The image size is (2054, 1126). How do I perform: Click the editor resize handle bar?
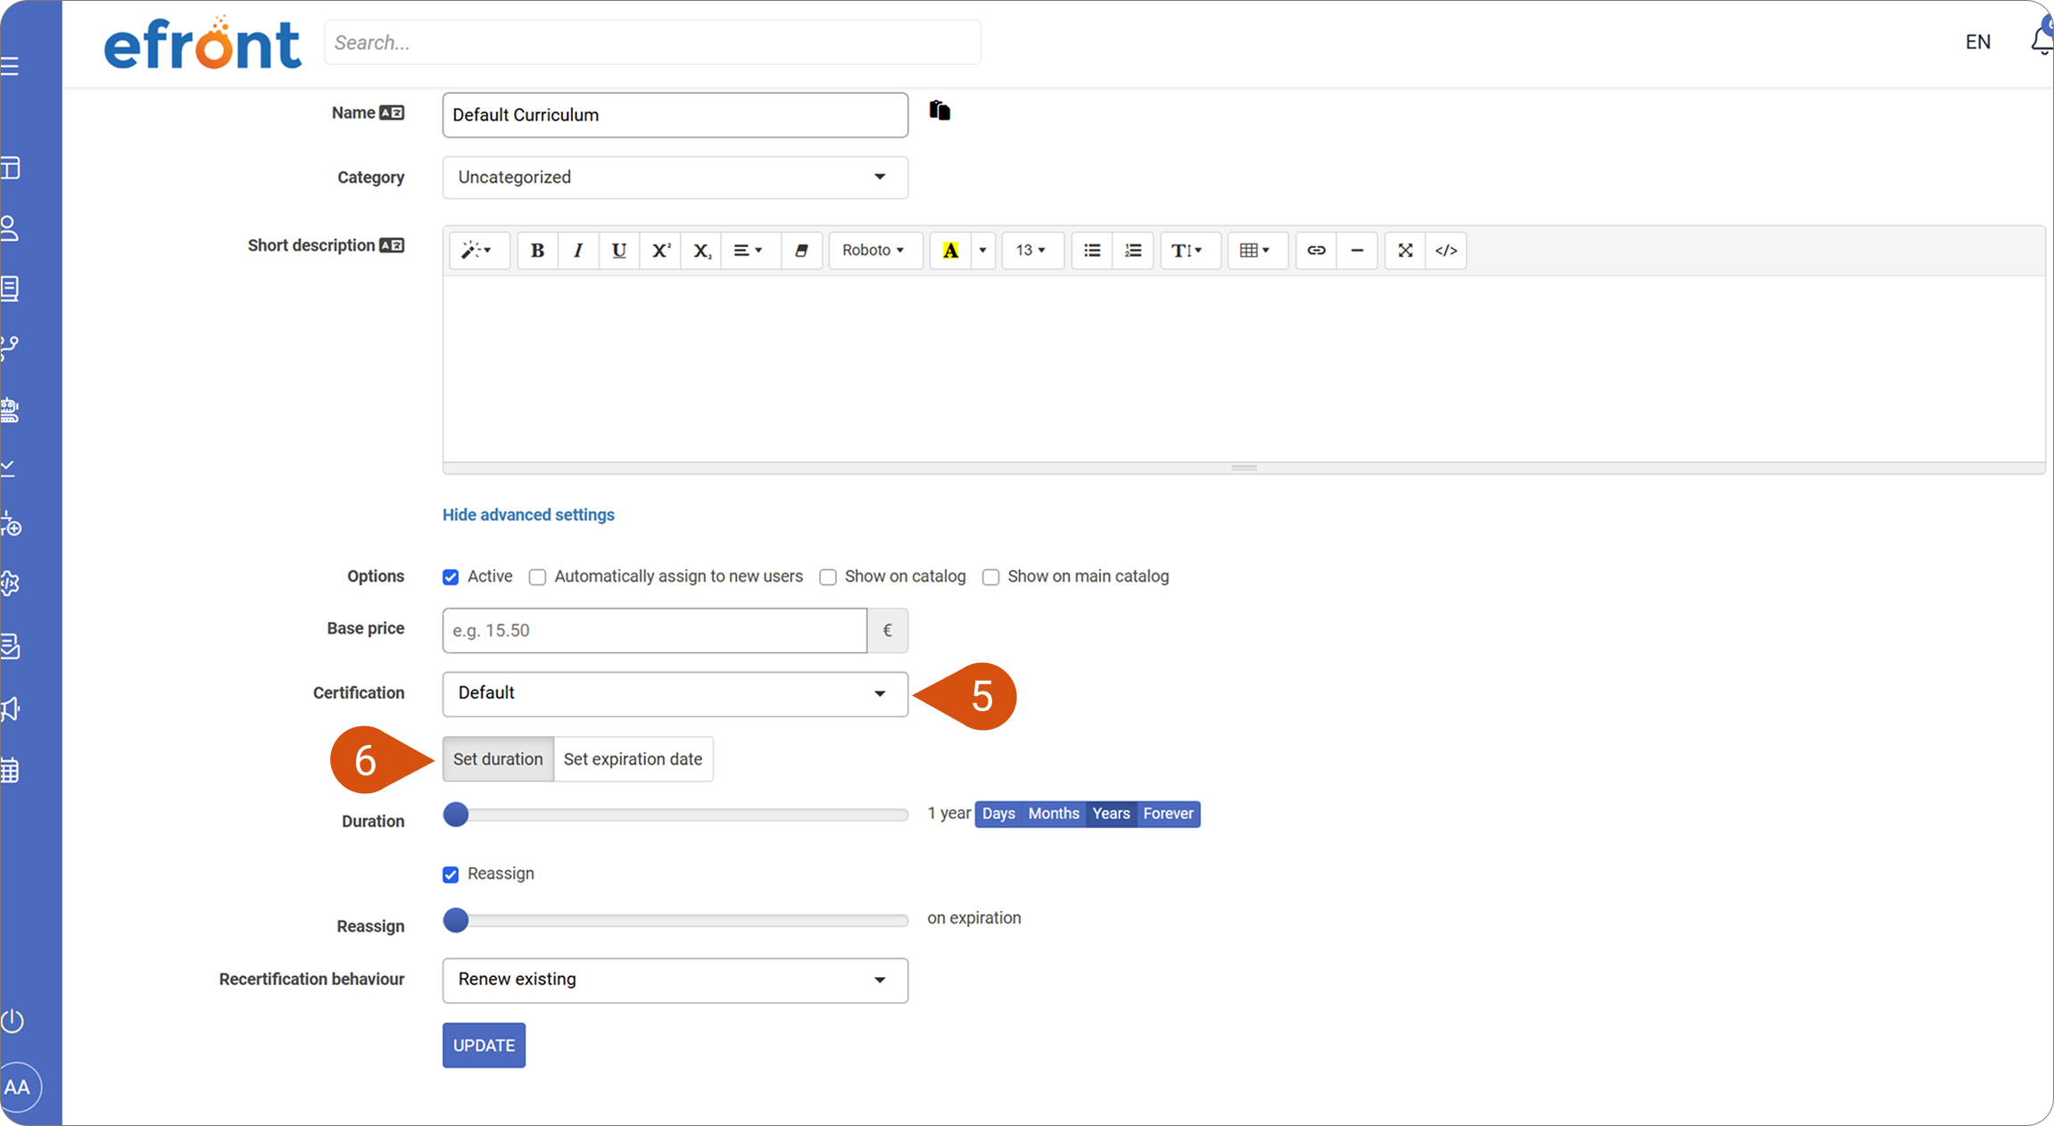click(1244, 468)
